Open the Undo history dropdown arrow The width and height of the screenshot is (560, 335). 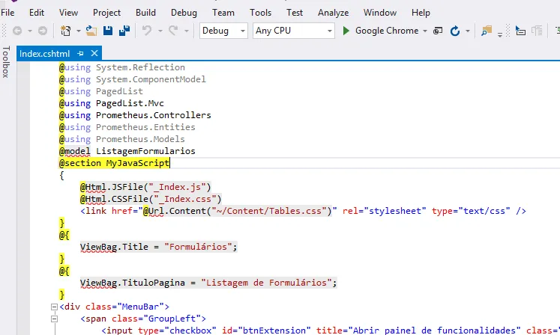pyautogui.click(x=160, y=31)
